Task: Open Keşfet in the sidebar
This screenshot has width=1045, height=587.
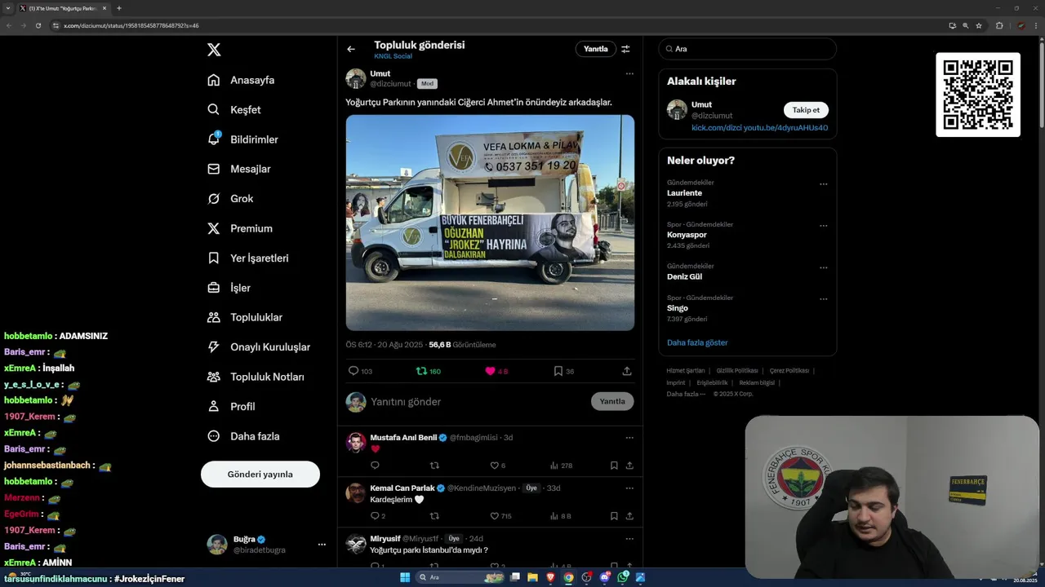Action: (234, 109)
